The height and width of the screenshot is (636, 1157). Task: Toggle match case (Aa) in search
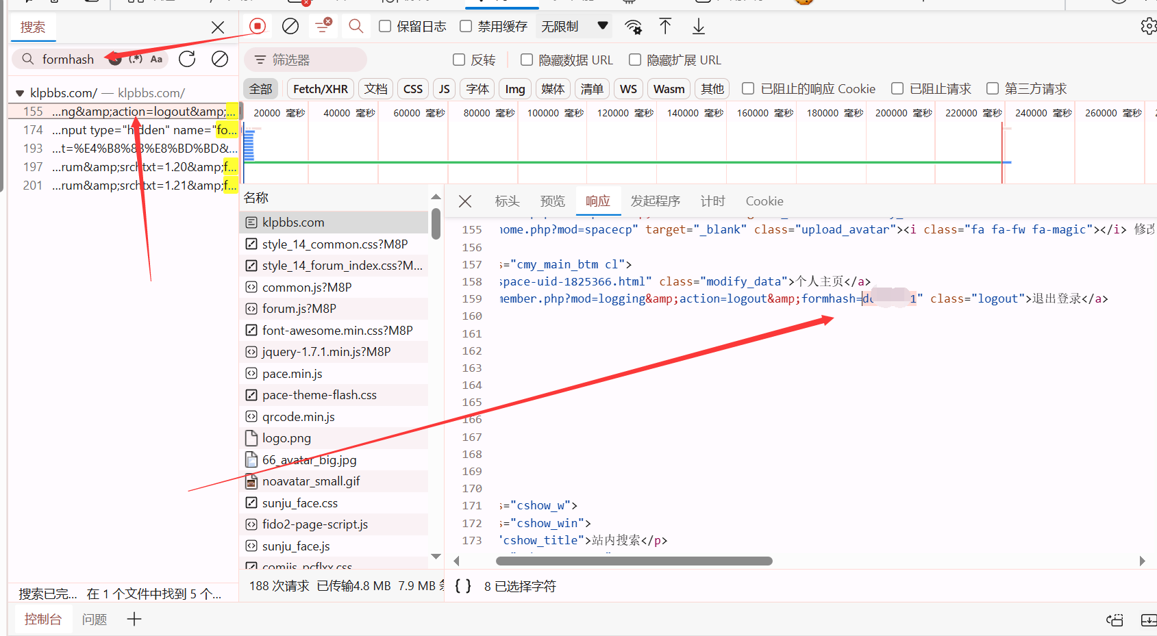[x=156, y=59]
